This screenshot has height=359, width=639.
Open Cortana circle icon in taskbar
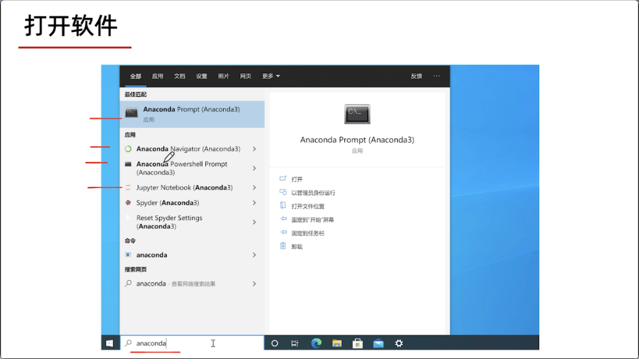(x=275, y=344)
